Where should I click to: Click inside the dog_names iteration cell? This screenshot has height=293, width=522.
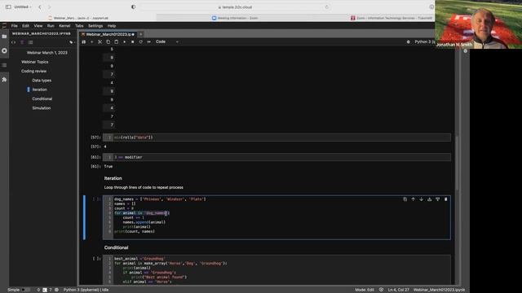coord(276,217)
